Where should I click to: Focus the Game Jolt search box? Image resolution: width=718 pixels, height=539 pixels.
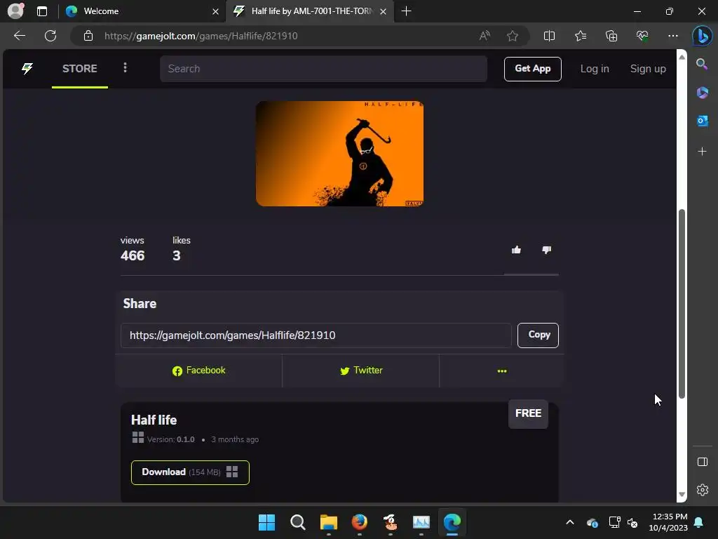tap(323, 69)
